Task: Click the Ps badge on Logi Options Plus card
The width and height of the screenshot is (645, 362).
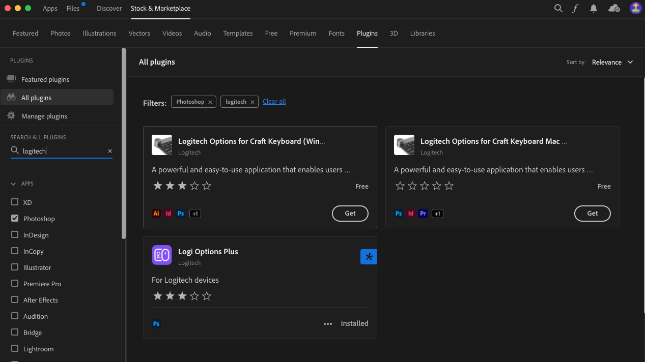Action: (156, 323)
